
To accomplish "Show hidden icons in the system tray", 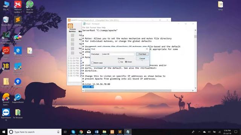I will (199, 132).
